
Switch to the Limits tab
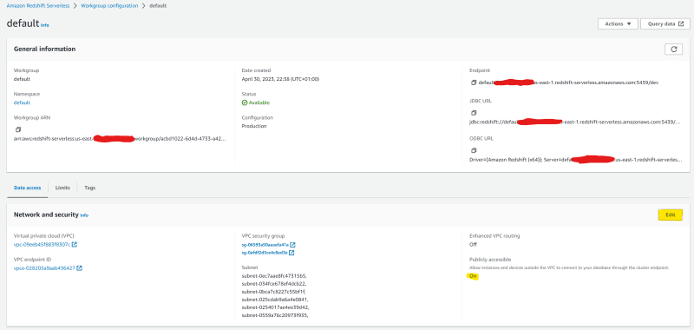pyautogui.click(x=62, y=188)
